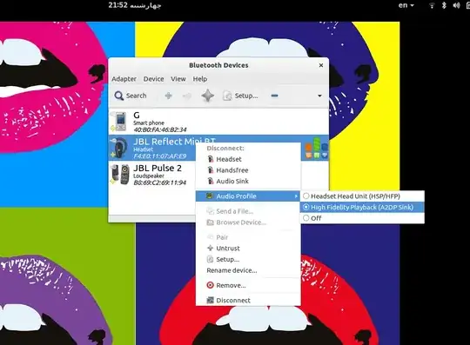This screenshot has width=470, height=345.
Task: Expand the Audio Profile submenu arrow
Action: (296, 196)
